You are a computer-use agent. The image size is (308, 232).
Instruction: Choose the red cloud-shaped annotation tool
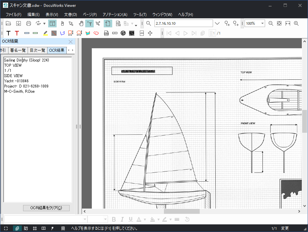point(96,33)
